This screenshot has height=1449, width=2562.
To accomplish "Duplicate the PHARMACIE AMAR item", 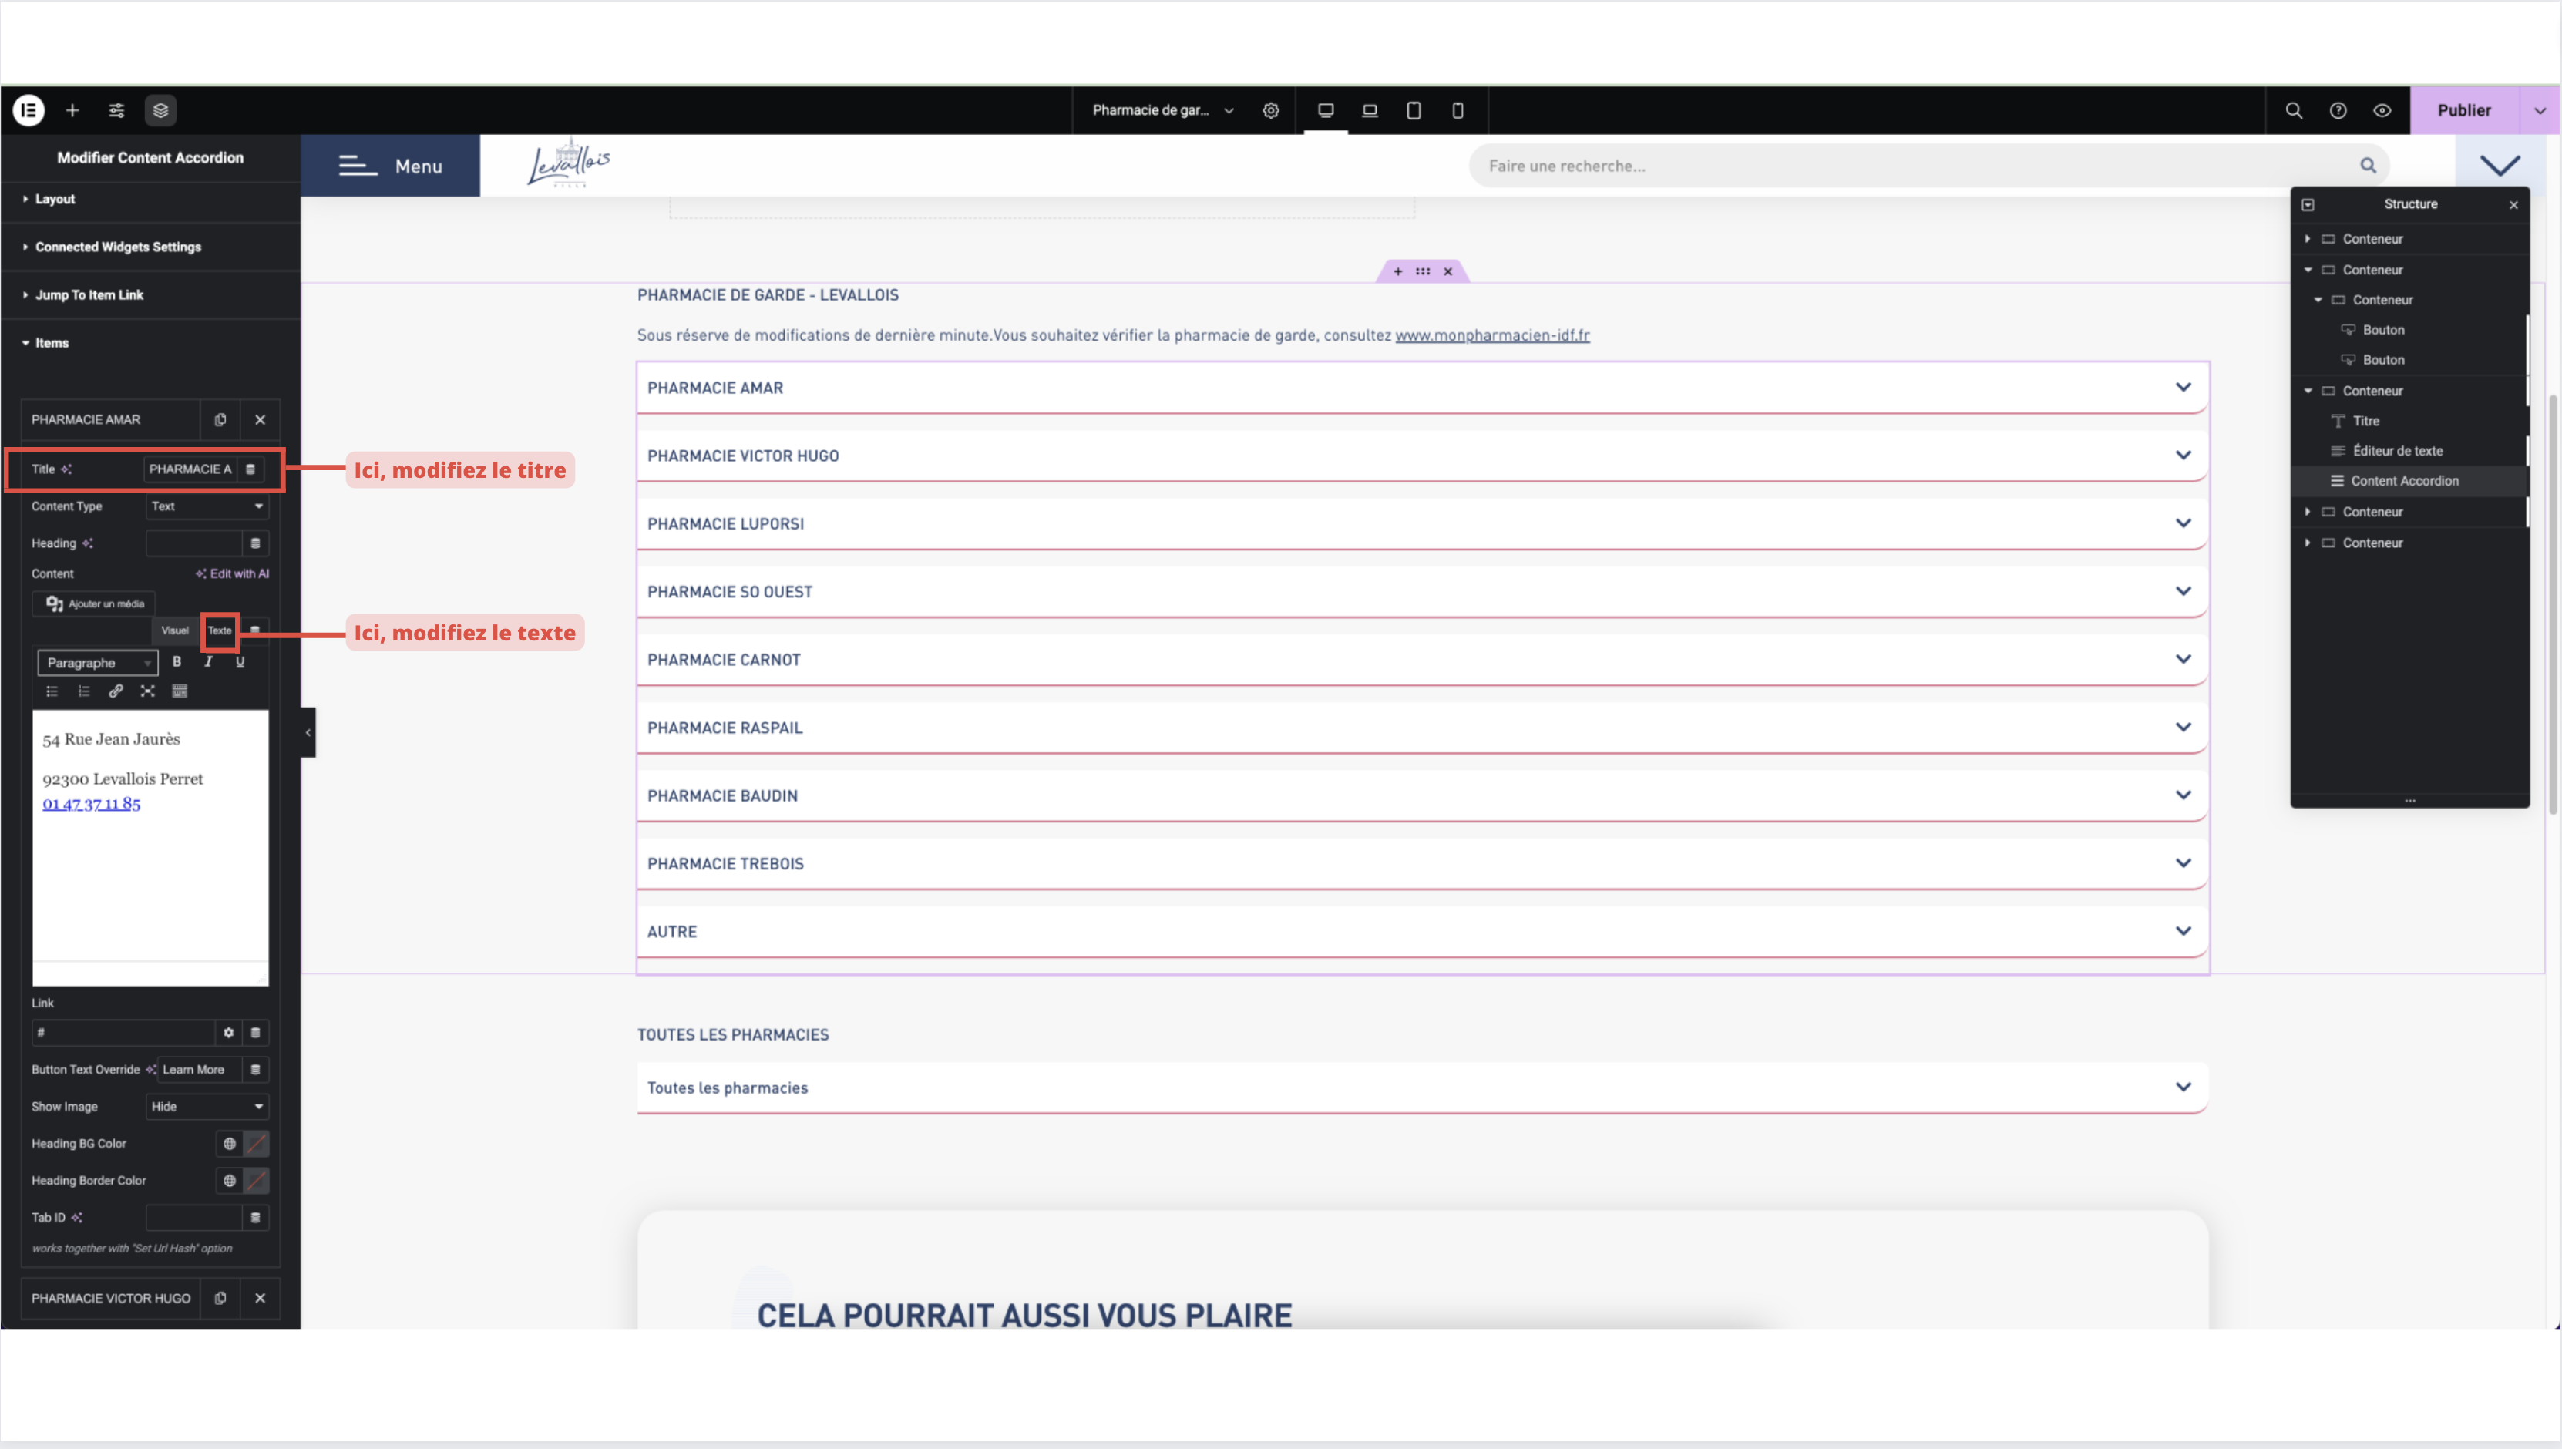I will point(220,420).
